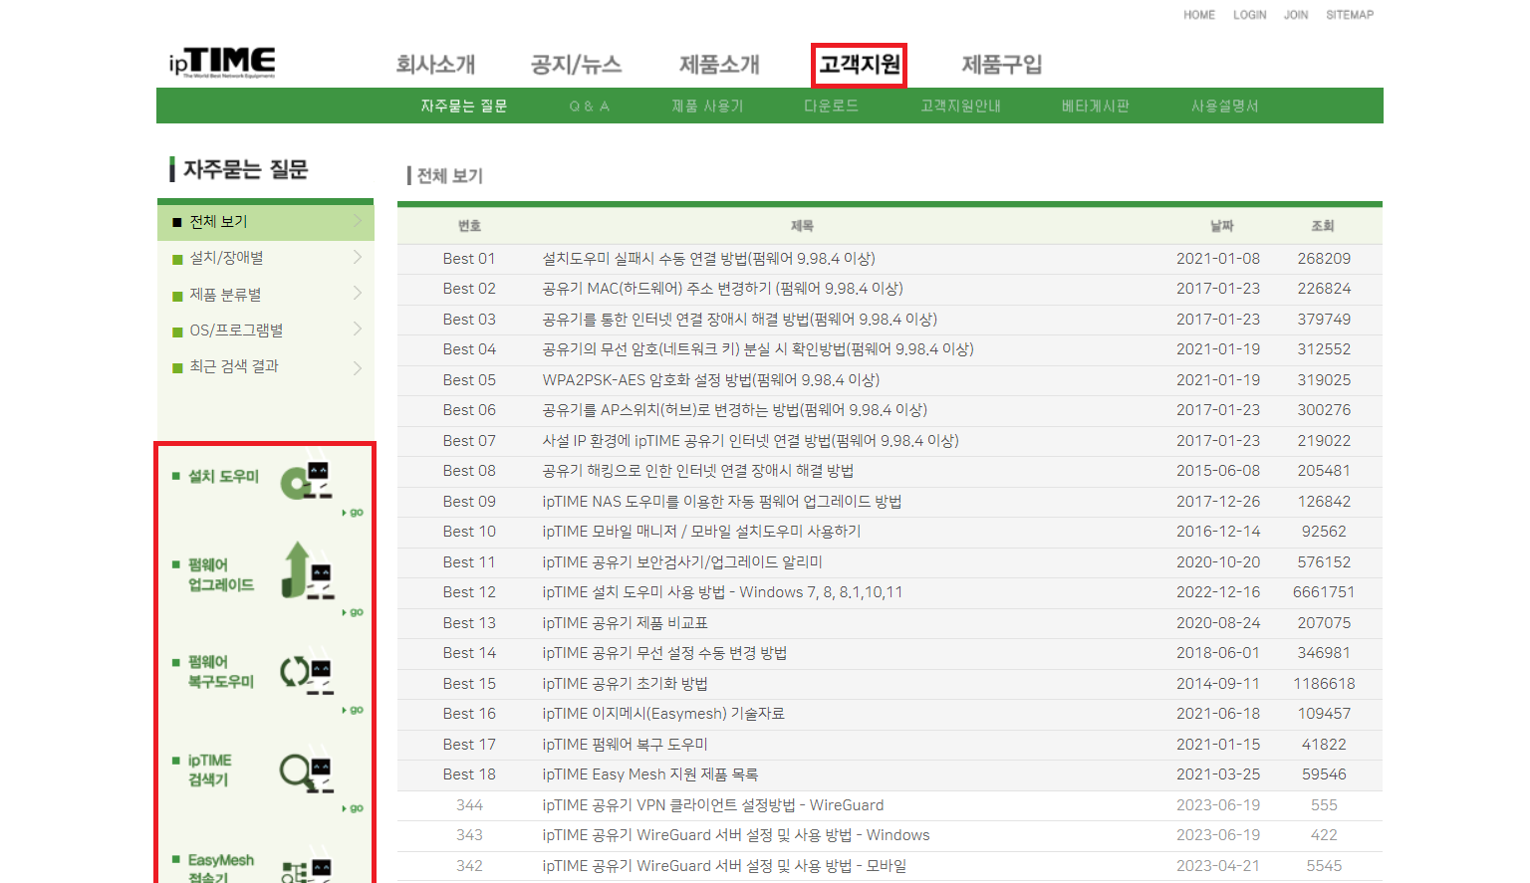
Task: Expand chevron next to 설치/장애별
Action: 358,257
